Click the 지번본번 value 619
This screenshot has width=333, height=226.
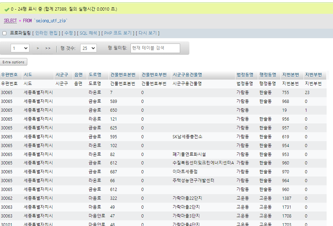click(x=285, y=137)
